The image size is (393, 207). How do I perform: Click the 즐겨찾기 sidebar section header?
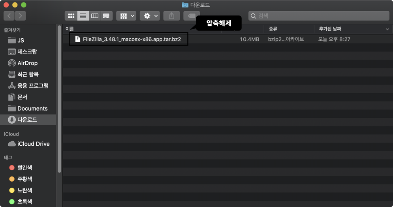click(x=12, y=30)
